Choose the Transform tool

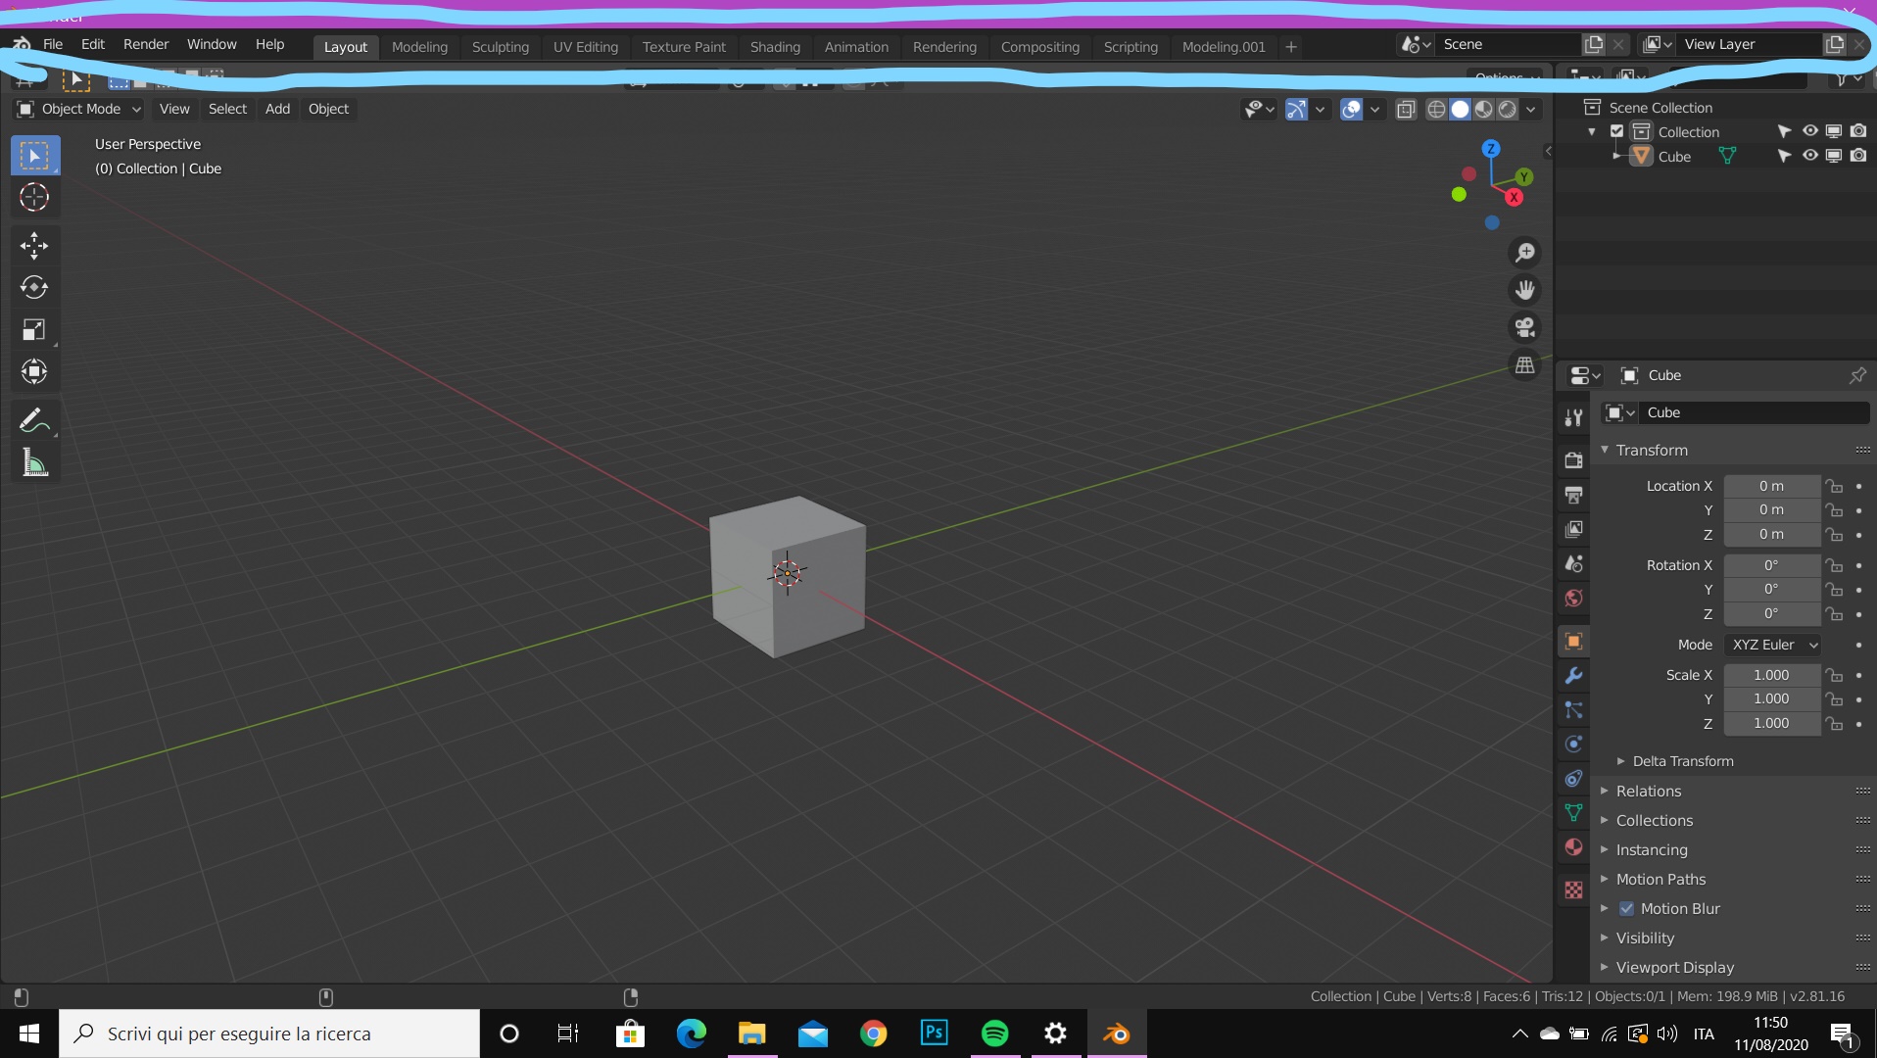34,371
